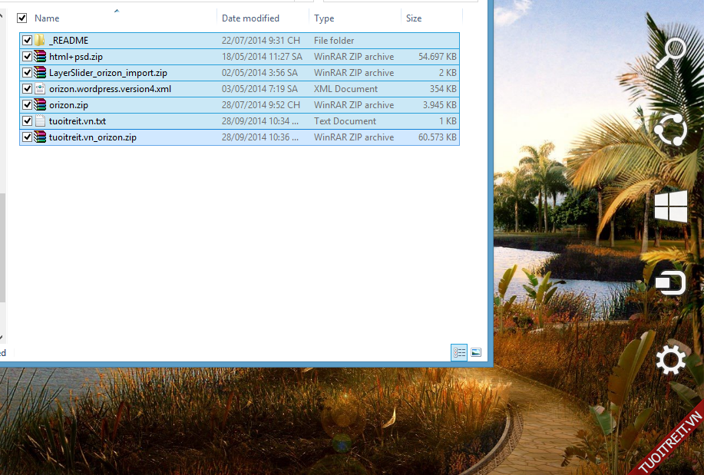704x475 pixels.
Task: Select the orizon.wordpress.version4.xml file name
Action: point(110,89)
